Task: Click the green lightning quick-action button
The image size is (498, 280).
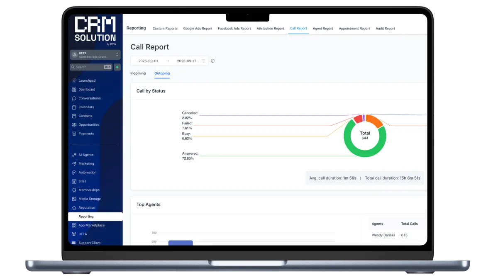Action: (117, 67)
